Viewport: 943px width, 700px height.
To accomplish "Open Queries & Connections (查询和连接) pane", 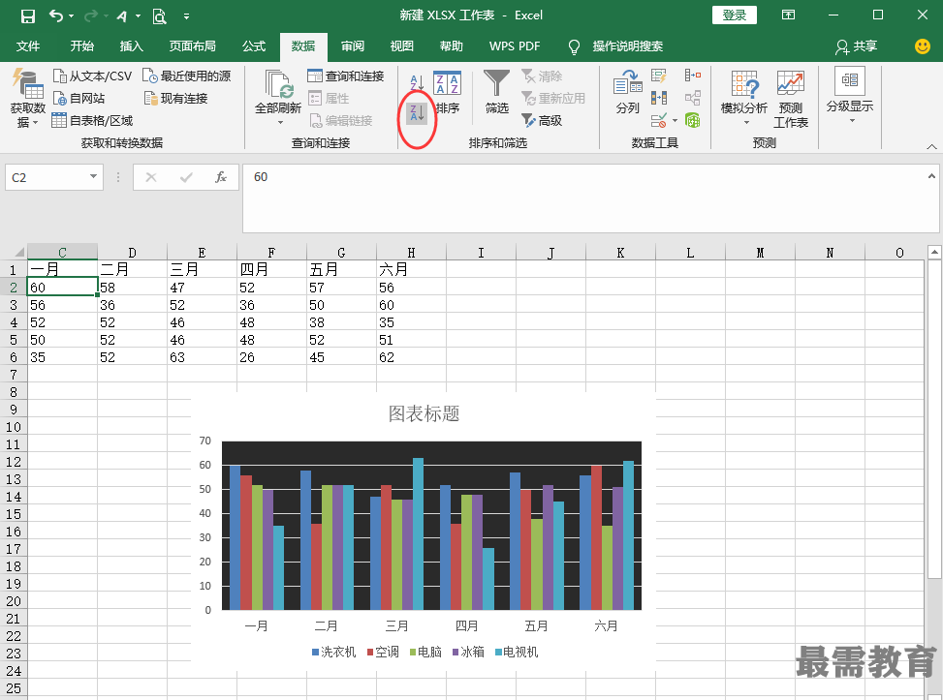I will pyautogui.click(x=346, y=76).
